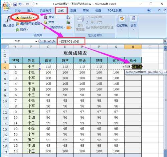Expand the formula bar with double chevron
Viewport: 167px width, 157px height.
(x=165, y=41)
